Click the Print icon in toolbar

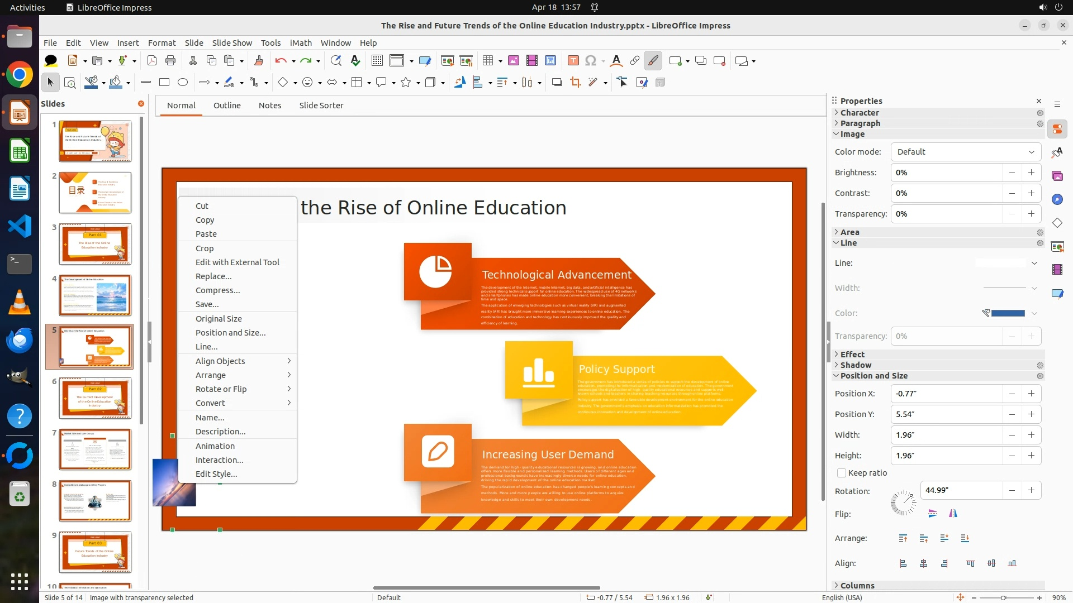pyautogui.click(x=170, y=61)
